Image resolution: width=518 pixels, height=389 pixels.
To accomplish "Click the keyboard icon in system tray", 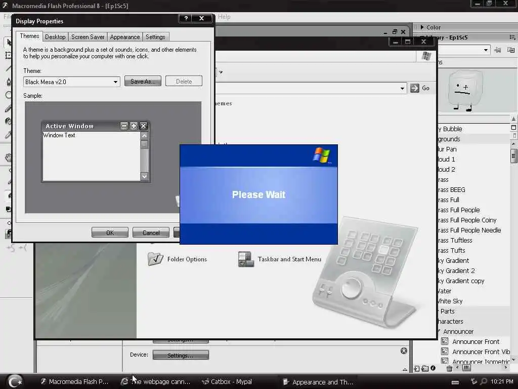I will coord(455,382).
